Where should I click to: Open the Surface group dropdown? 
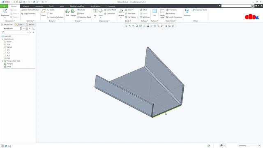155,21
